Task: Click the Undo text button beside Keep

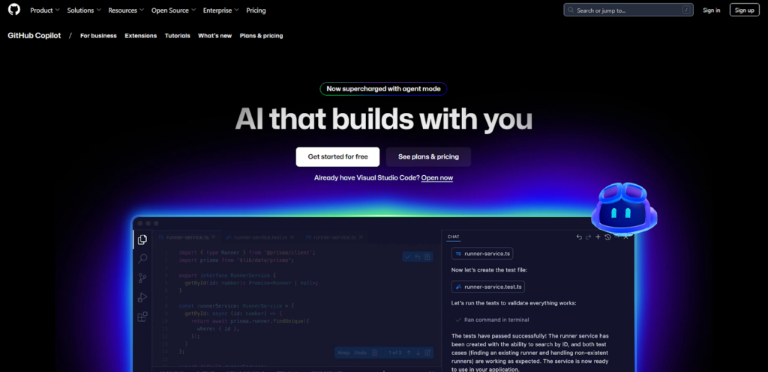Action: click(x=360, y=353)
